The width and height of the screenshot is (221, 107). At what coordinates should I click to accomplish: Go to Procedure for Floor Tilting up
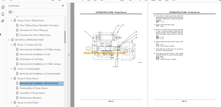[x=34, y=30]
